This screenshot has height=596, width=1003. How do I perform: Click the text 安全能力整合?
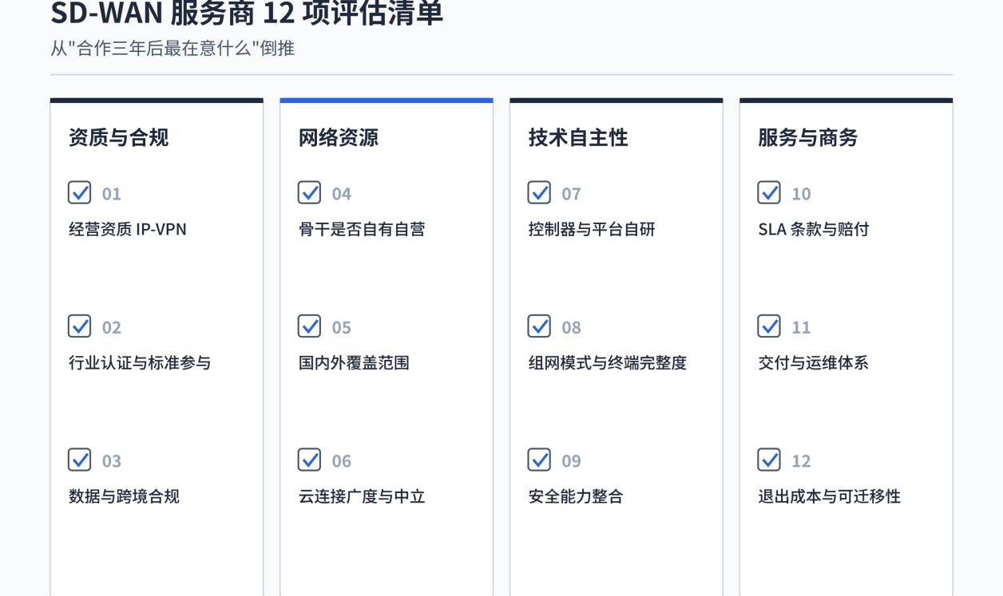[x=576, y=496]
